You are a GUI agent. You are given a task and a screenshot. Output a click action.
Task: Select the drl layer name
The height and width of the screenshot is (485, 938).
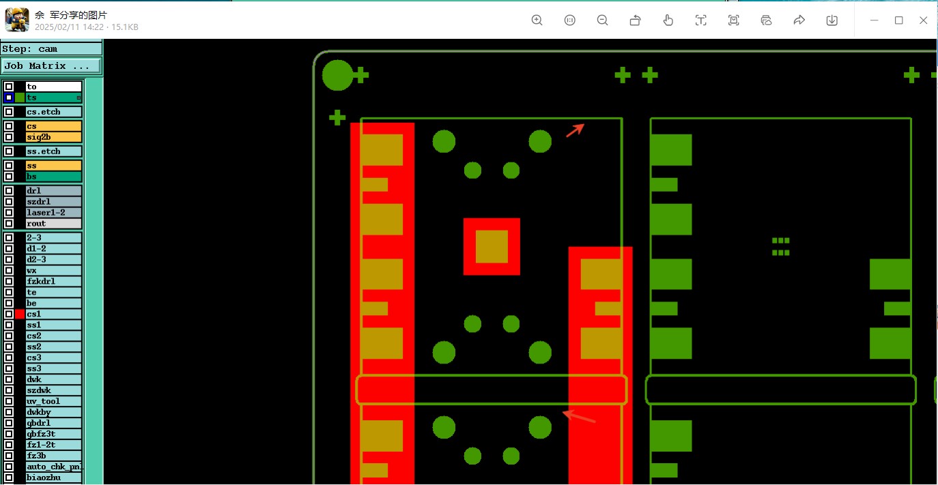click(x=54, y=191)
